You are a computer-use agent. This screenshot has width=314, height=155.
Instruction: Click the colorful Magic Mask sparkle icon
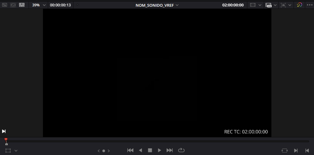[x=299, y=5]
